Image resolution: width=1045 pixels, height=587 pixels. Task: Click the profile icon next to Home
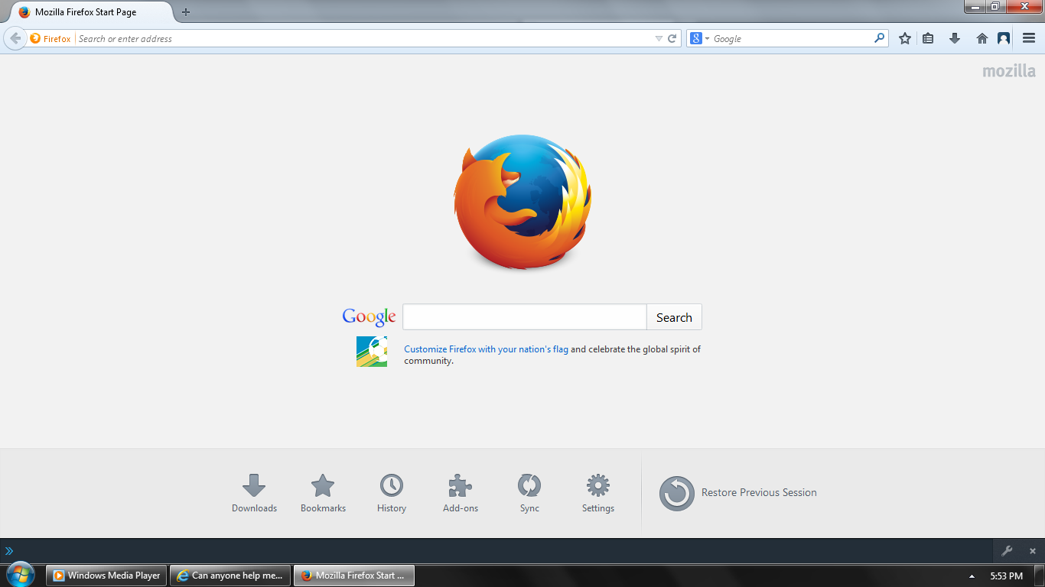1004,38
